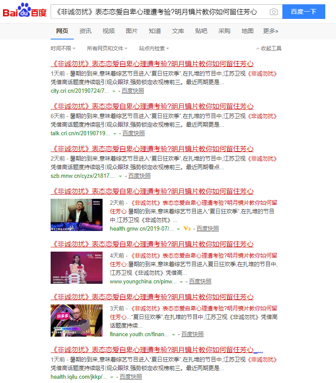
Task: Expand the 站点内检索 filter dropdown
Action: click(154, 49)
